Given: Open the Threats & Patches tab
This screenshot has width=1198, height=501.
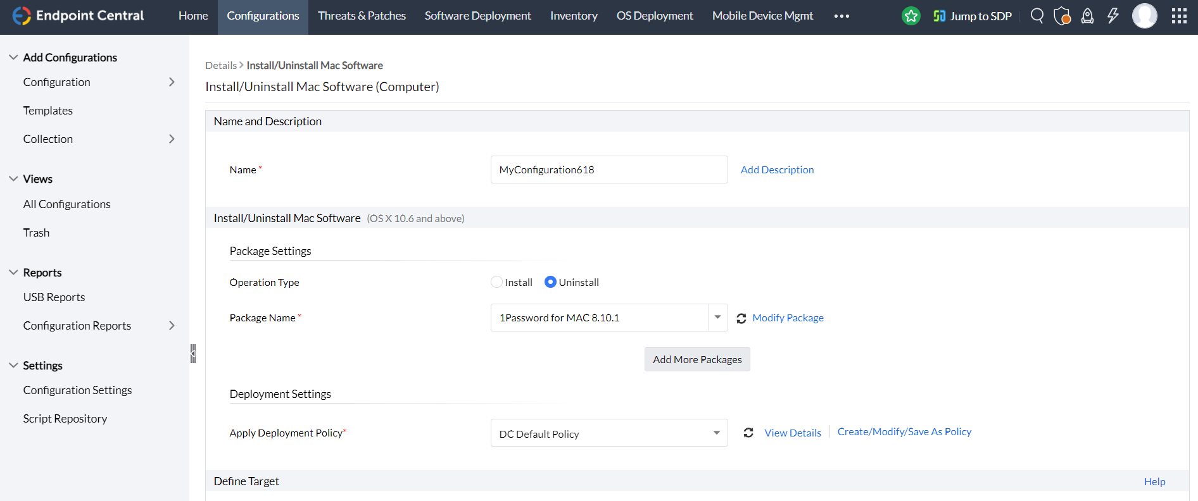Looking at the screenshot, I should point(362,16).
